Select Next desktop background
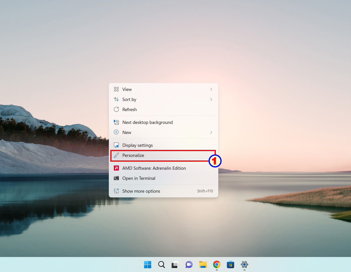 tap(164, 122)
